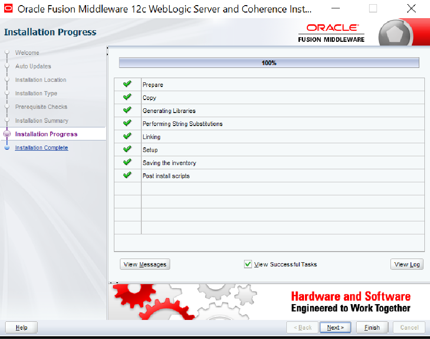The height and width of the screenshot is (339, 430).
Task: Click the green checkmark beside Prepare
Action: point(127,84)
